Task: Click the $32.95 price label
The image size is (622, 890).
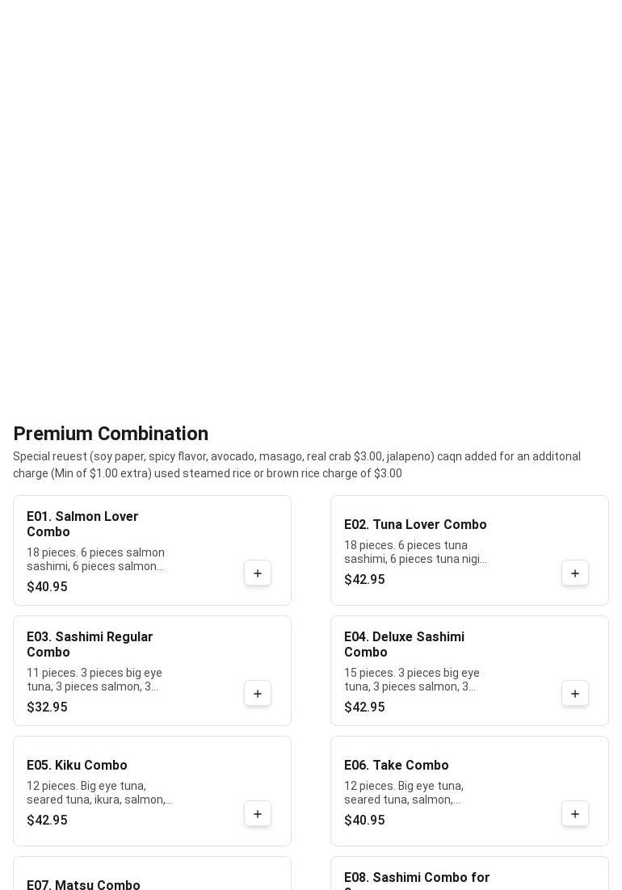Action: point(47,707)
